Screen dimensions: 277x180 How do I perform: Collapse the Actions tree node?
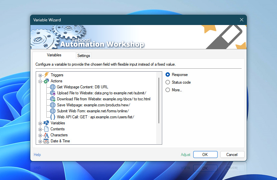pyautogui.click(x=40, y=81)
